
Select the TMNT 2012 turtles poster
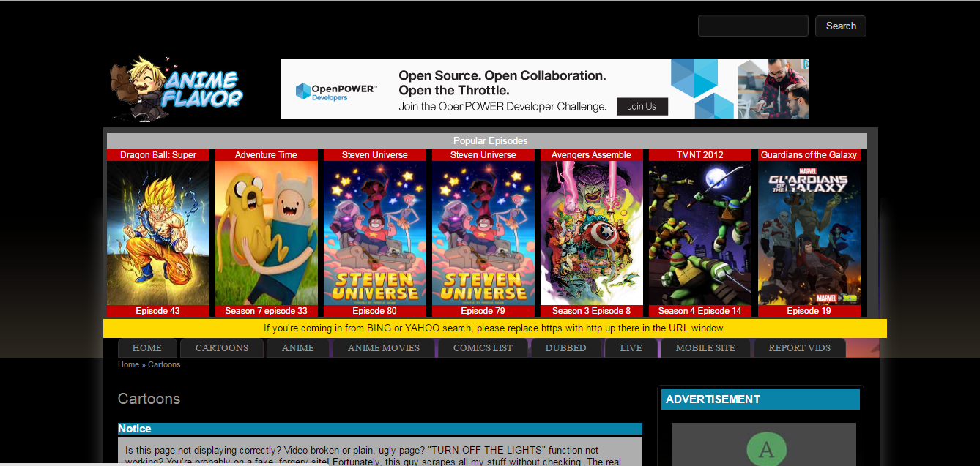[x=700, y=233]
